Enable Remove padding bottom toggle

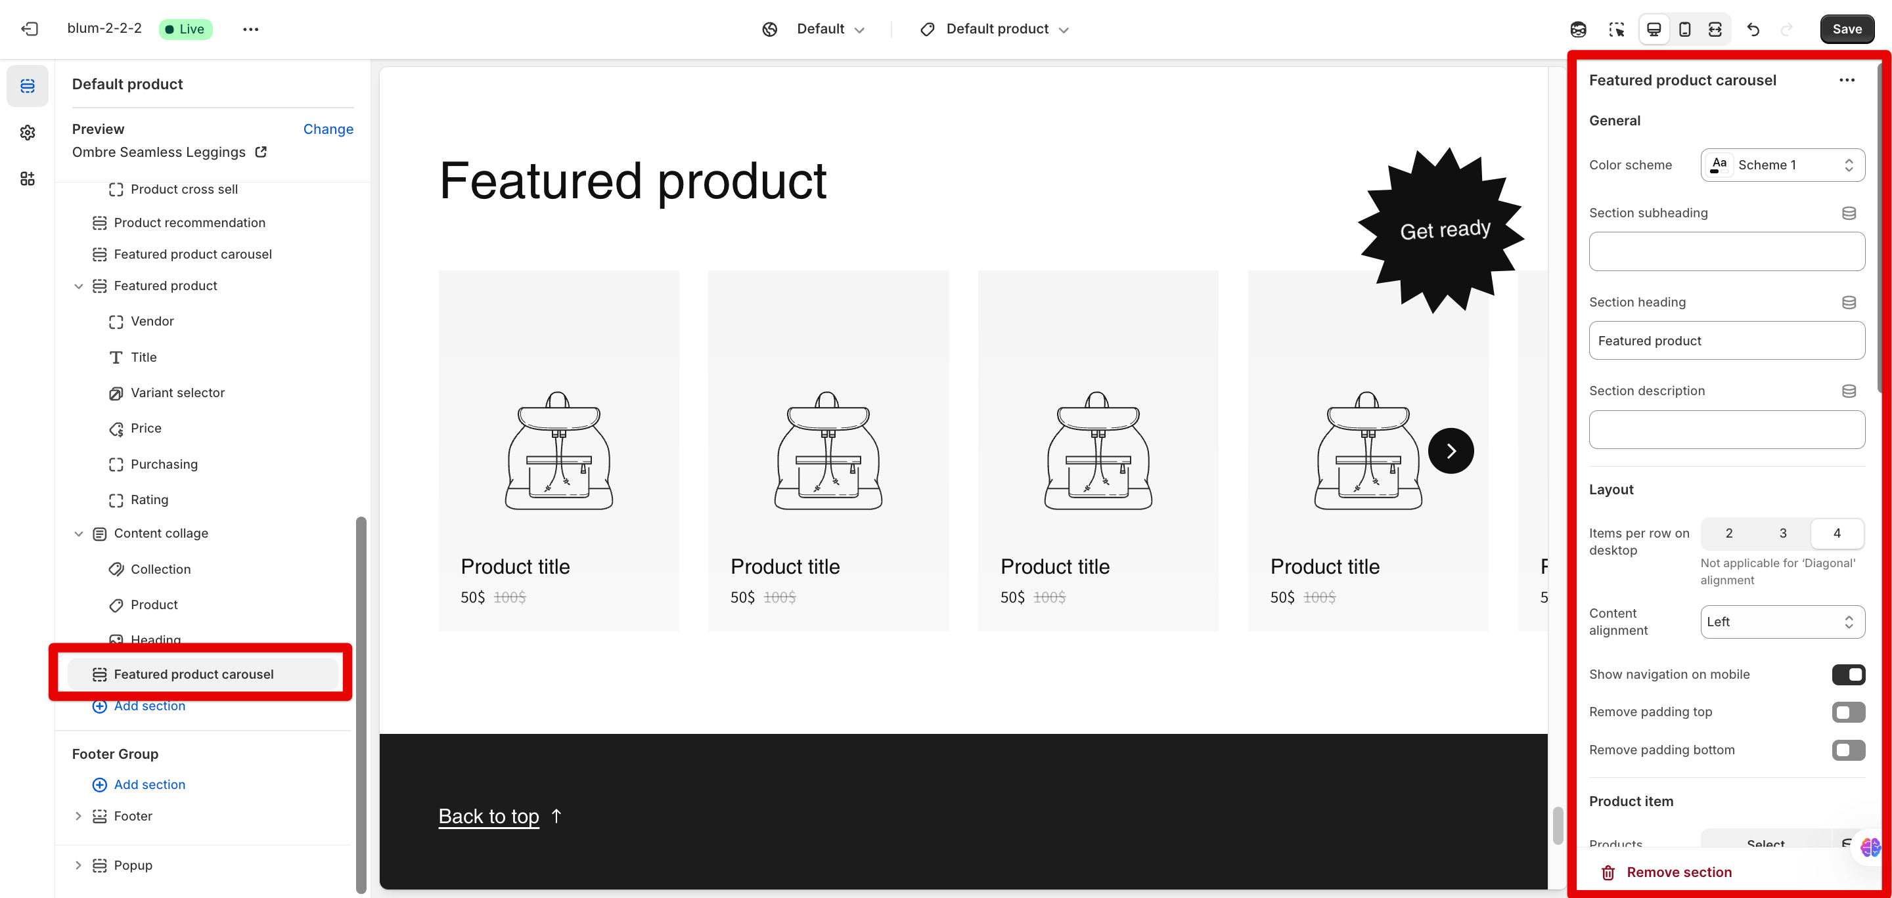point(1847,750)
